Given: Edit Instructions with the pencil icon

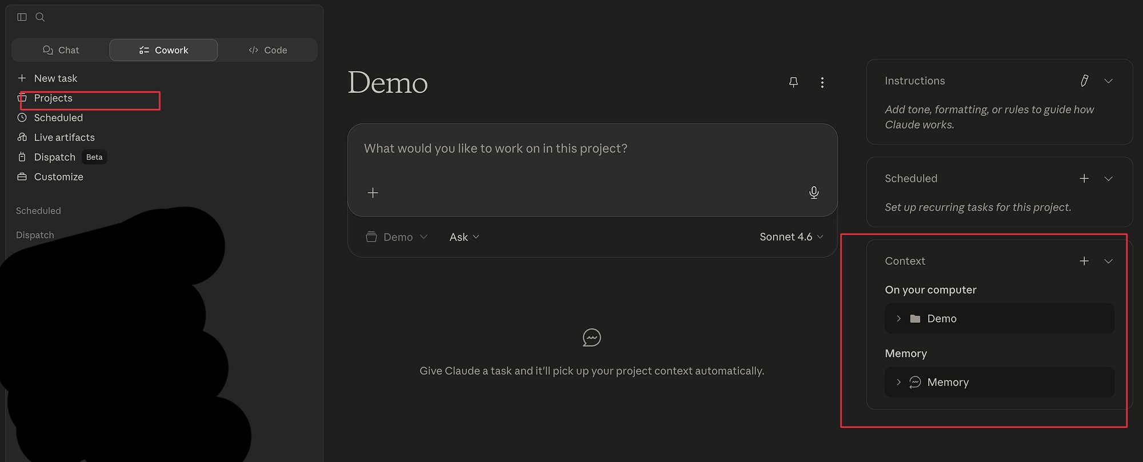Looking at the screenshot, I should point(1084,81).
